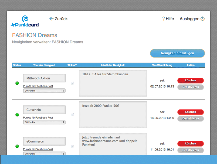Delete the eCommerce news with Löschen
The height and width of the screenshot is (164, 217).
191,144
